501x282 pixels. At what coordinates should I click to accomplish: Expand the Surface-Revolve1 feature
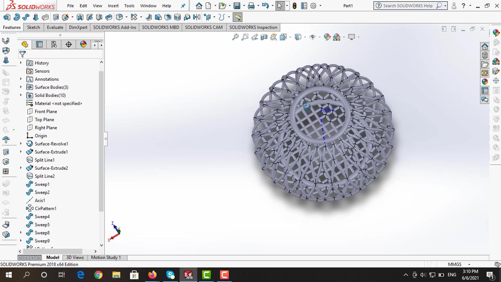point(21,144)
